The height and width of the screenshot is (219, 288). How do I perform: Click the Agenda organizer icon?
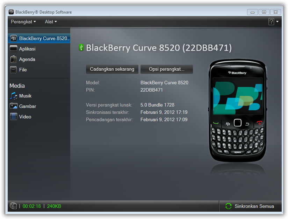[13, 59]
